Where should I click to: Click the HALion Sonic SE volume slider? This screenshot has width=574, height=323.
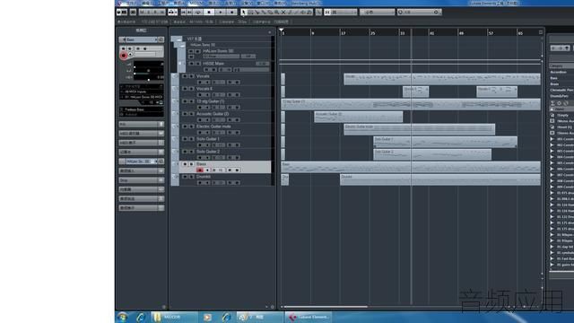222,57
